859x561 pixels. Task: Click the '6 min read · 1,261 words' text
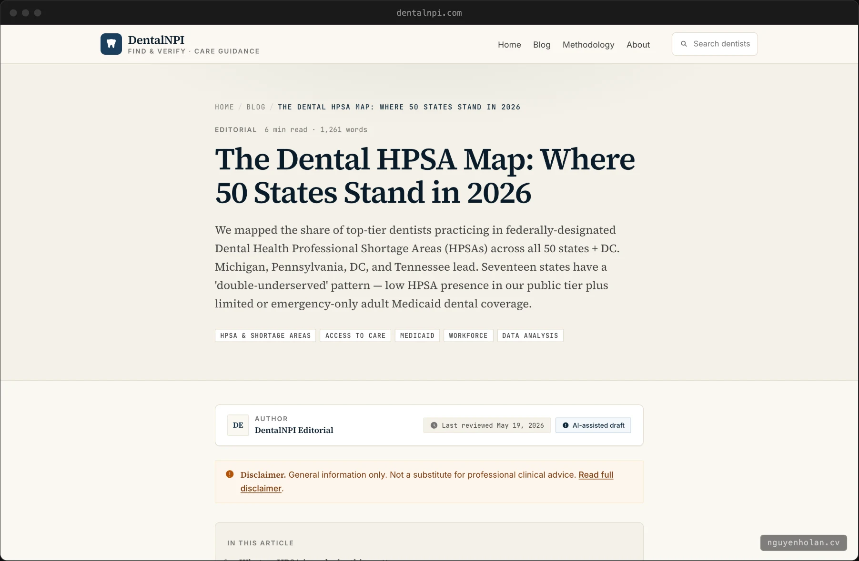point(316,130)
